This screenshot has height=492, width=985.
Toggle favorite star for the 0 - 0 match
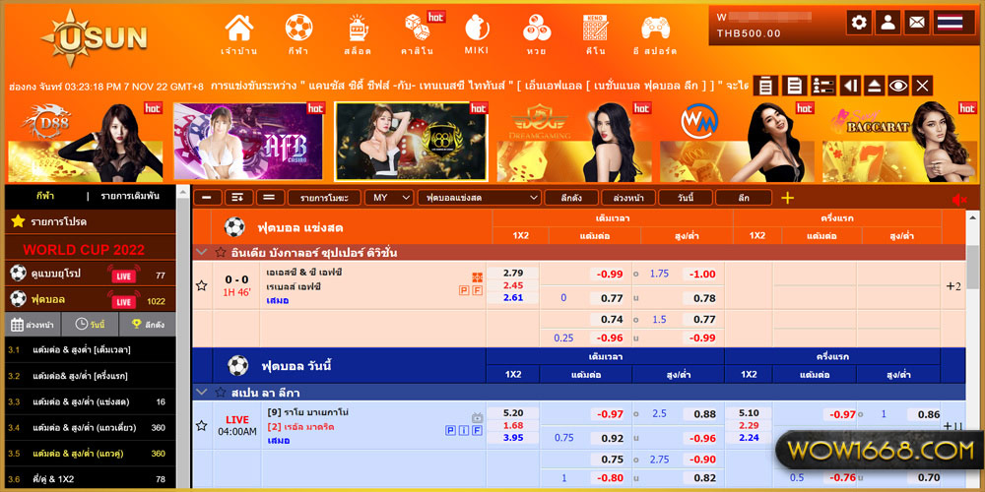[201, 286]
